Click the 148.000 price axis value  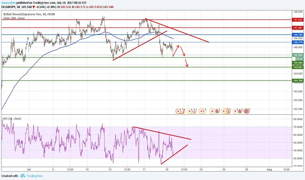298,12
